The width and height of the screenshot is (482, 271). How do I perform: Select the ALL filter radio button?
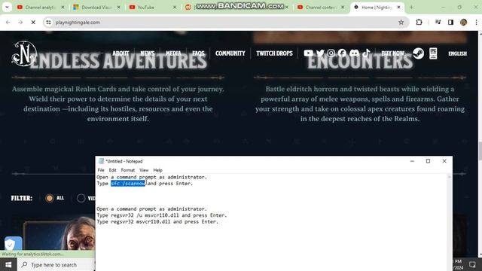(x=49, y=198)
